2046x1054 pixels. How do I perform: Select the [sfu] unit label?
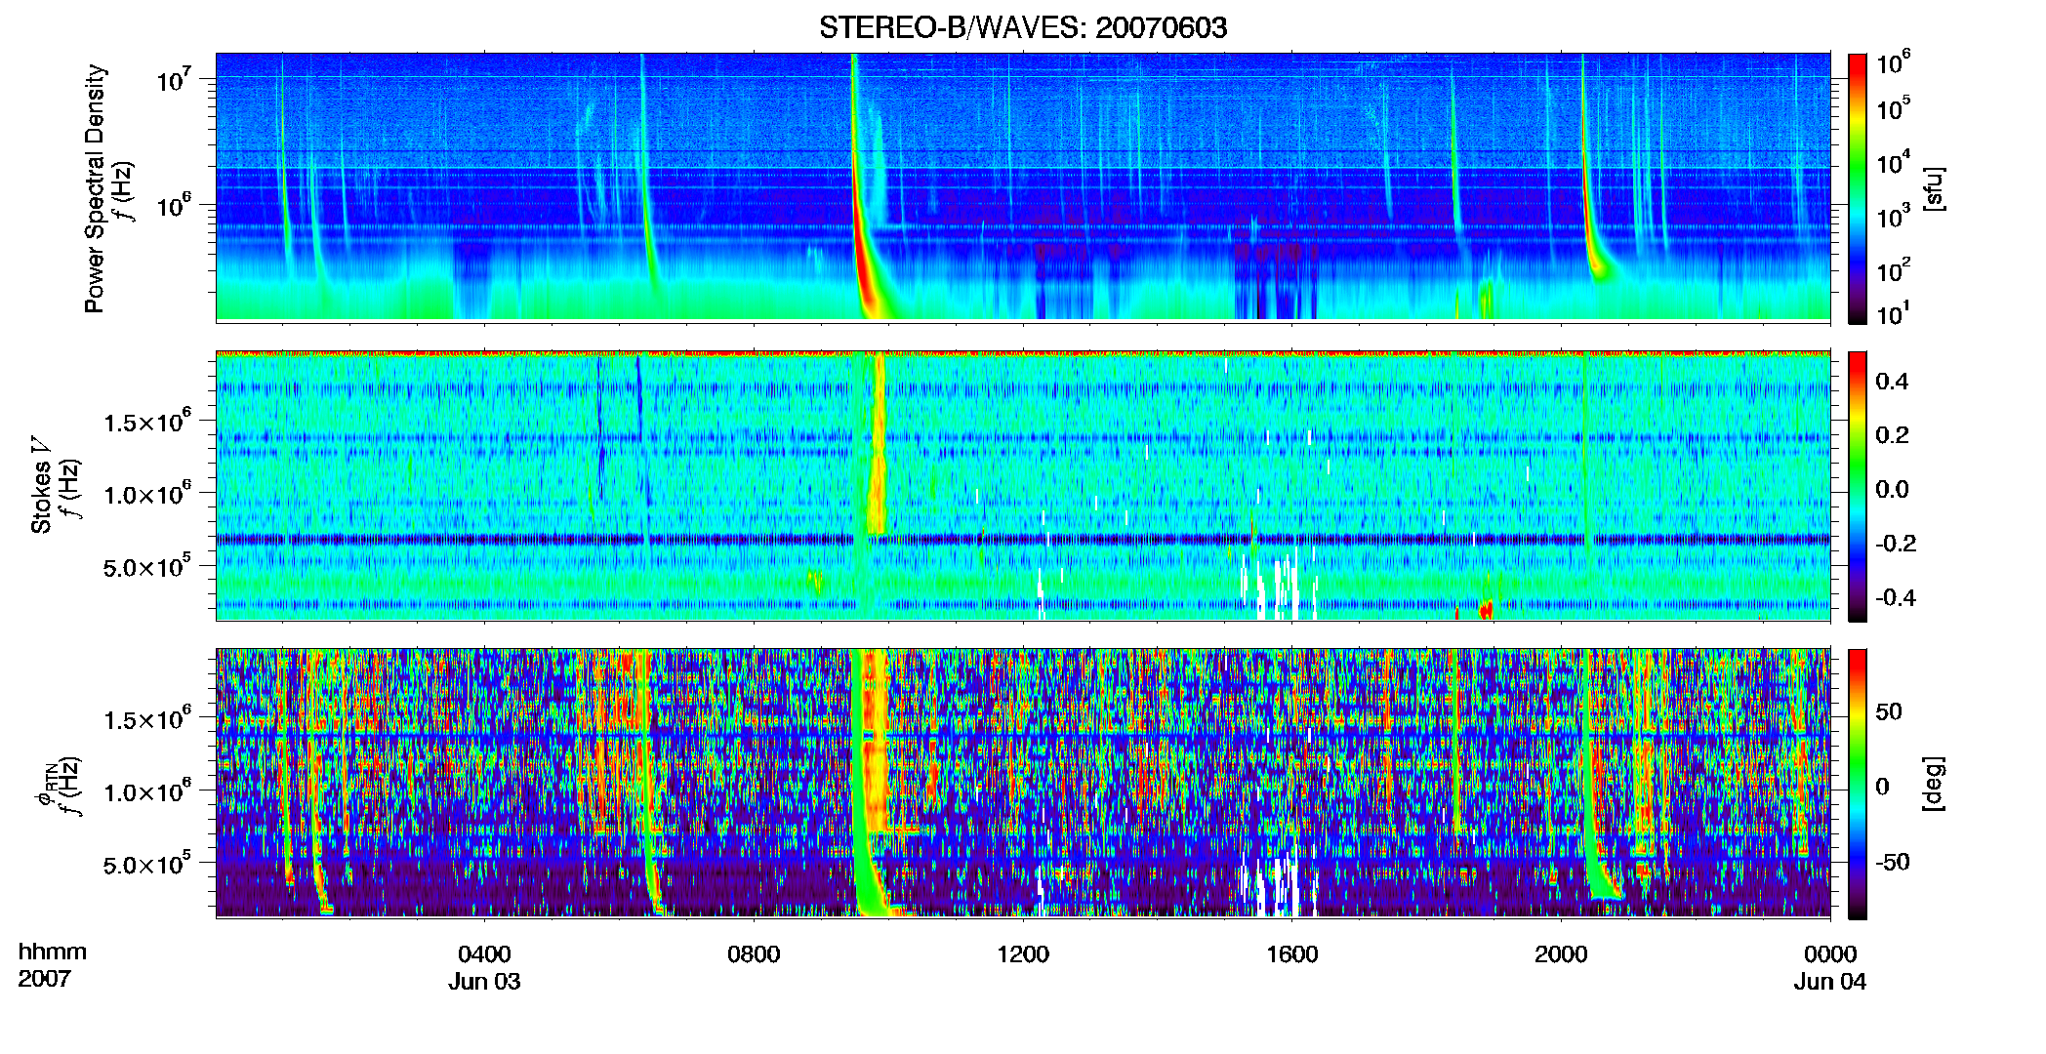click(x=1934, y=188)
